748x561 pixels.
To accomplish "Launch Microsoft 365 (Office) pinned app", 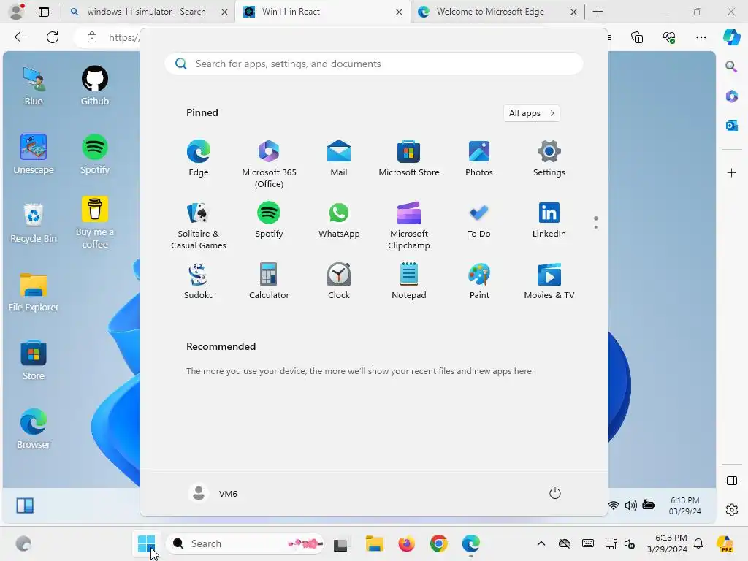I will point(269,164).
